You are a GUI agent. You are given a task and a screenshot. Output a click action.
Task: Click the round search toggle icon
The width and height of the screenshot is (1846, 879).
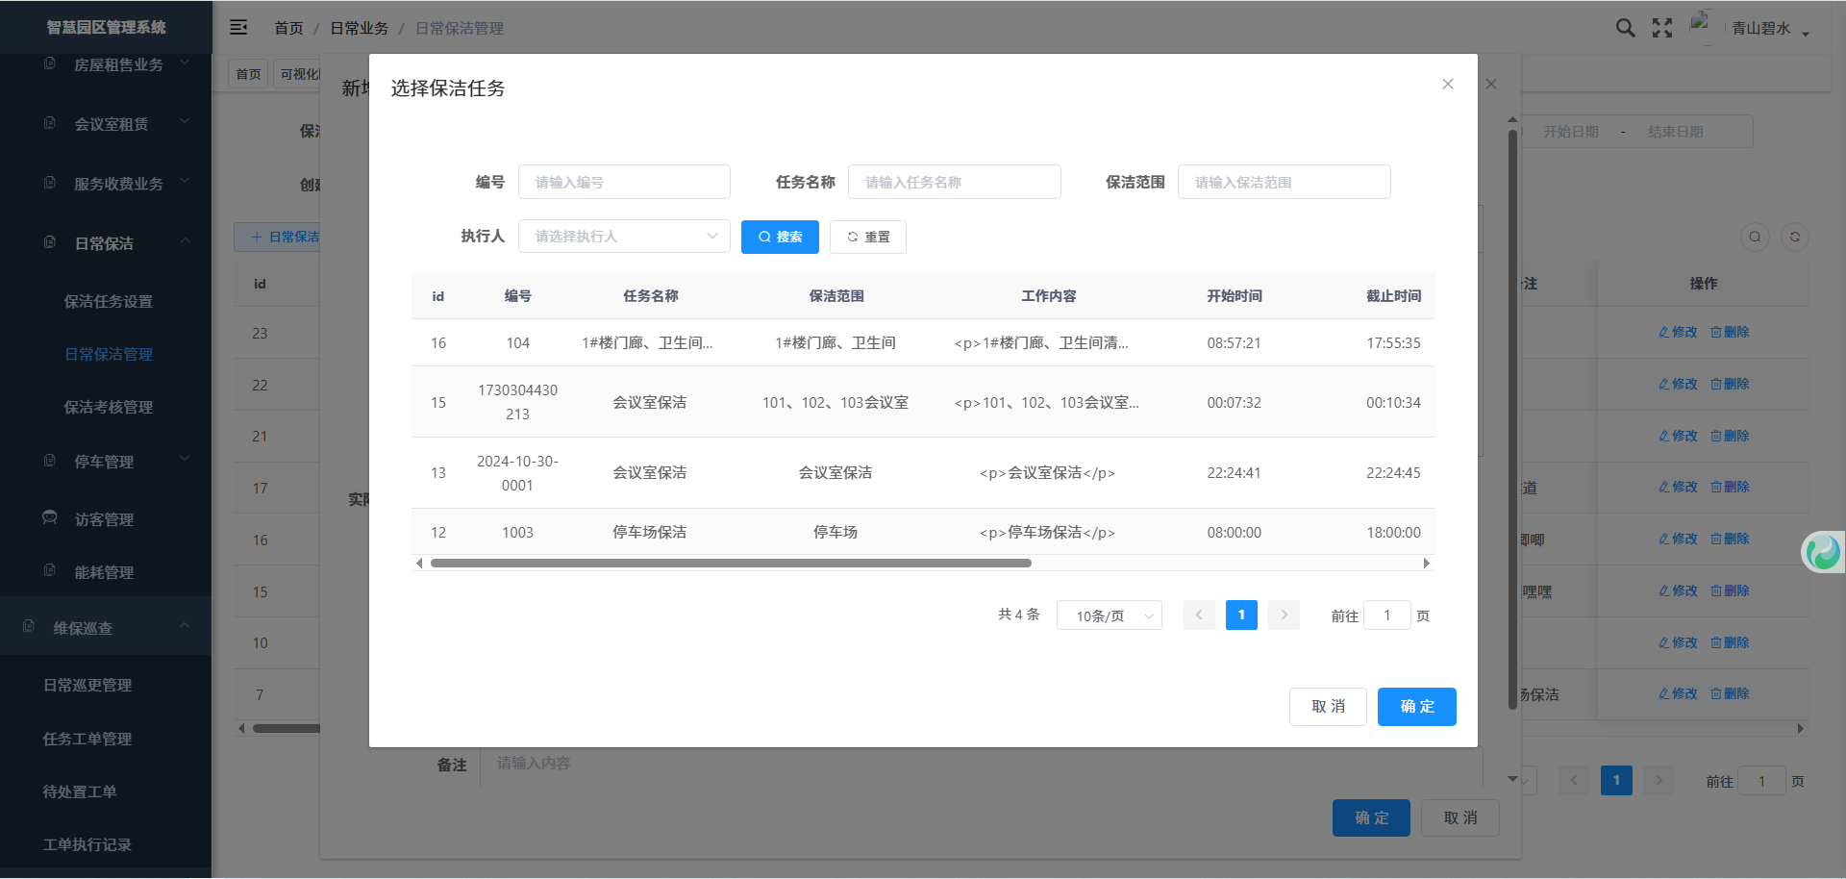(1755, 238)
